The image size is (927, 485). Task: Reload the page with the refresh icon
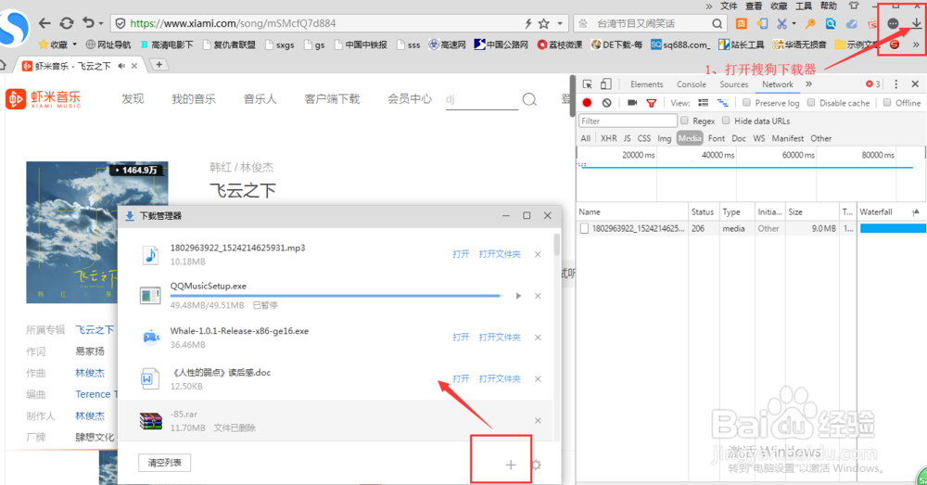pyautogui.click(x=67, y=23)
